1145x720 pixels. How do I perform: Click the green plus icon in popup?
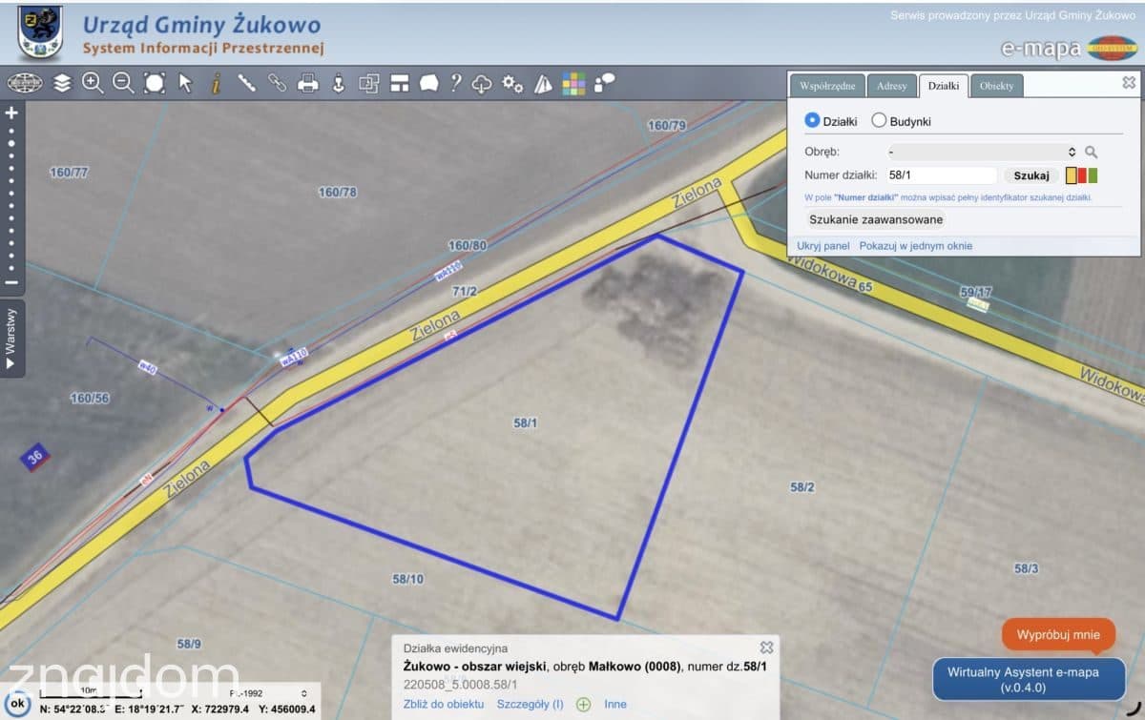click(583, 705)
